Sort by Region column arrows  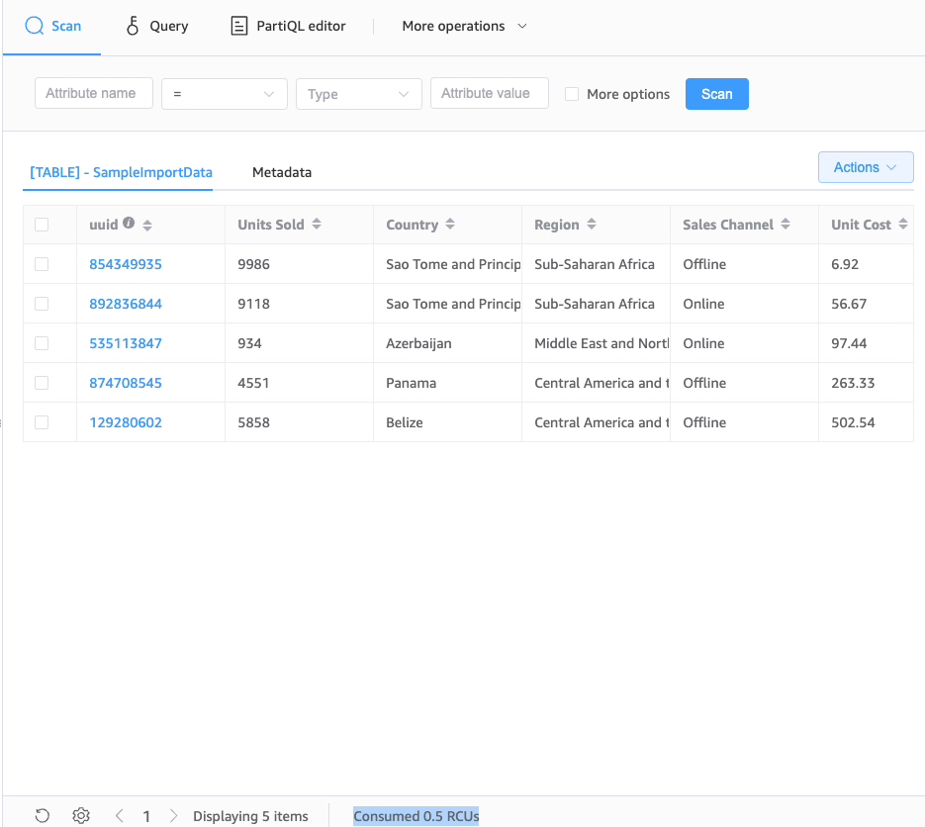click(592, 225)
